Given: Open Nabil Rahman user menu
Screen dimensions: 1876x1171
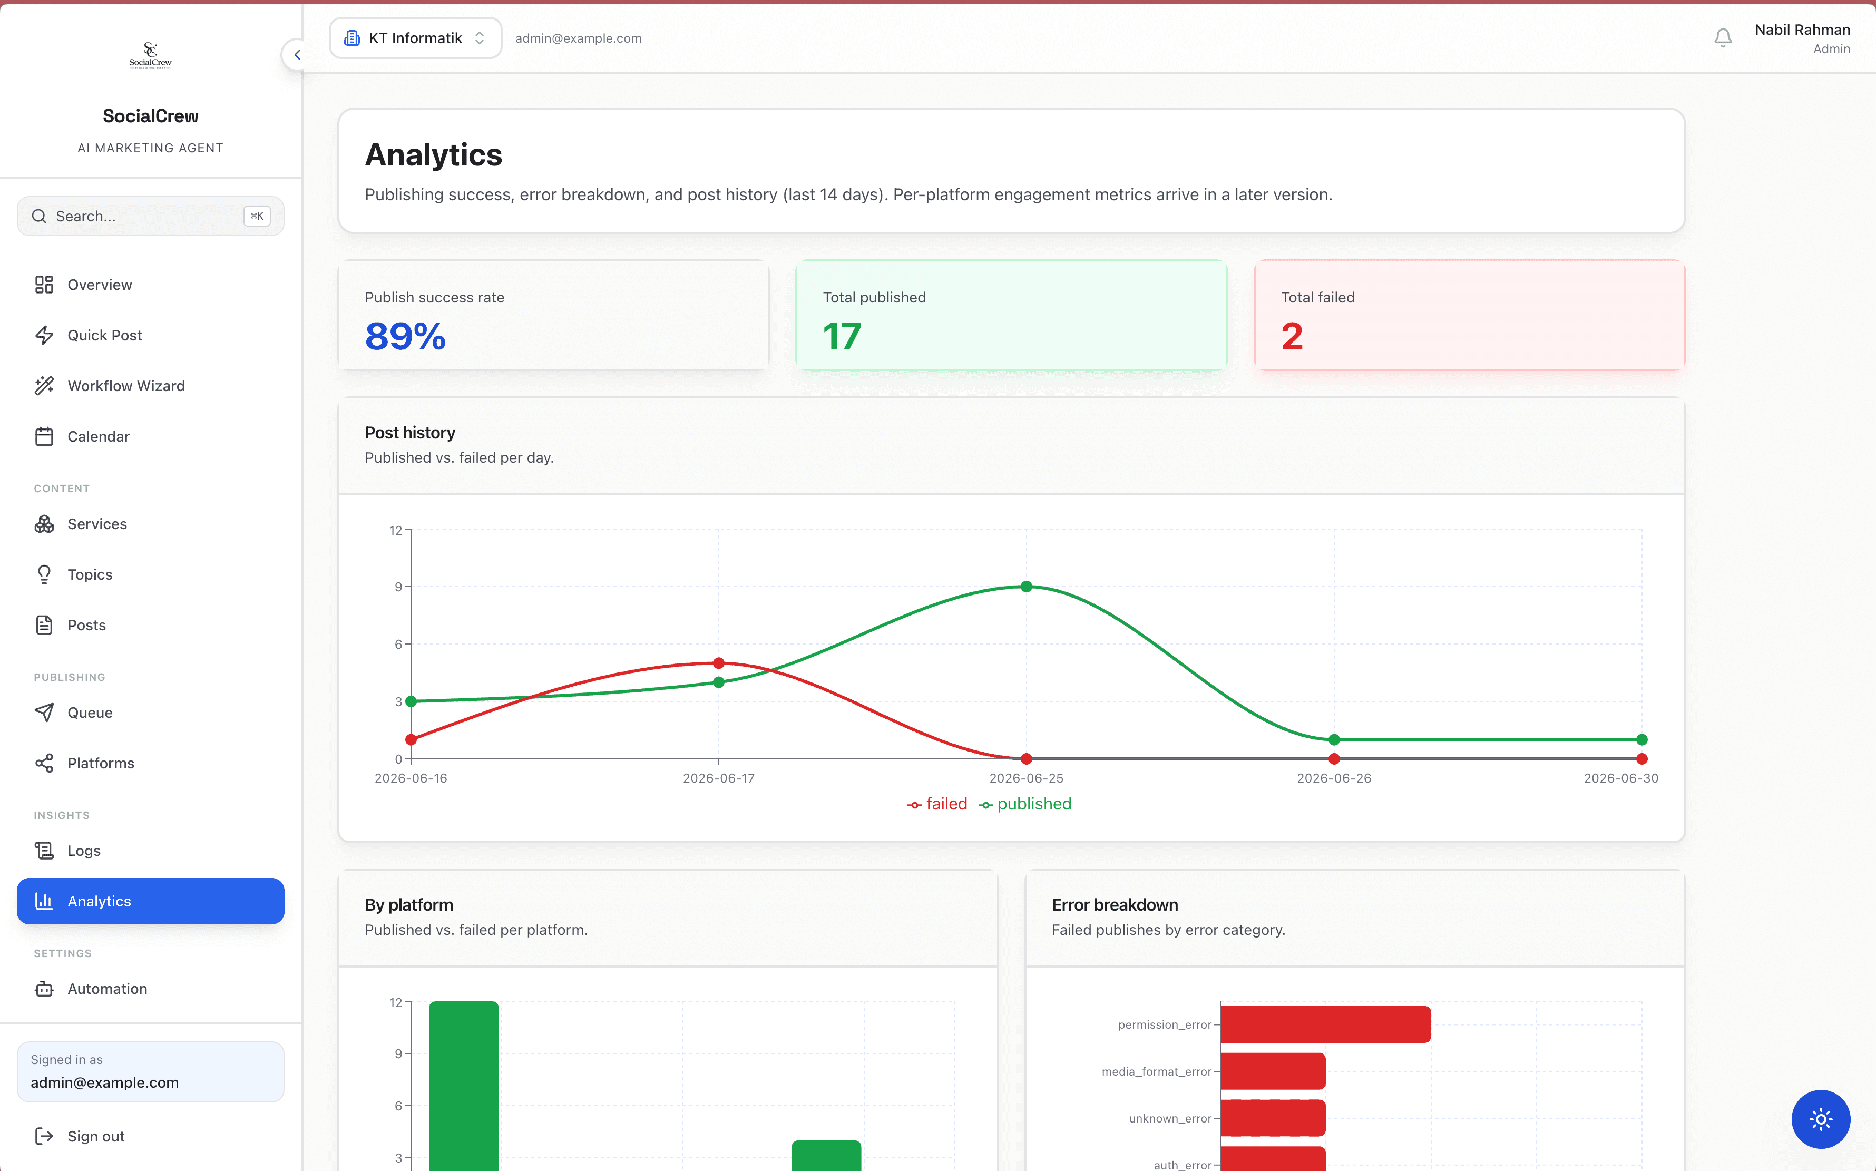Looking at the screenshot, I should pos(1802,38).
